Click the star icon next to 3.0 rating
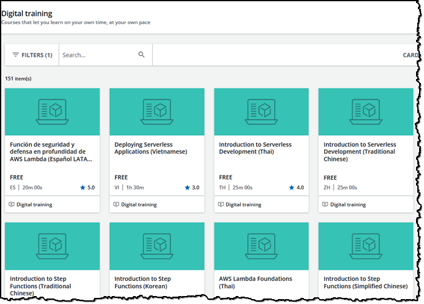 point(187,187)
